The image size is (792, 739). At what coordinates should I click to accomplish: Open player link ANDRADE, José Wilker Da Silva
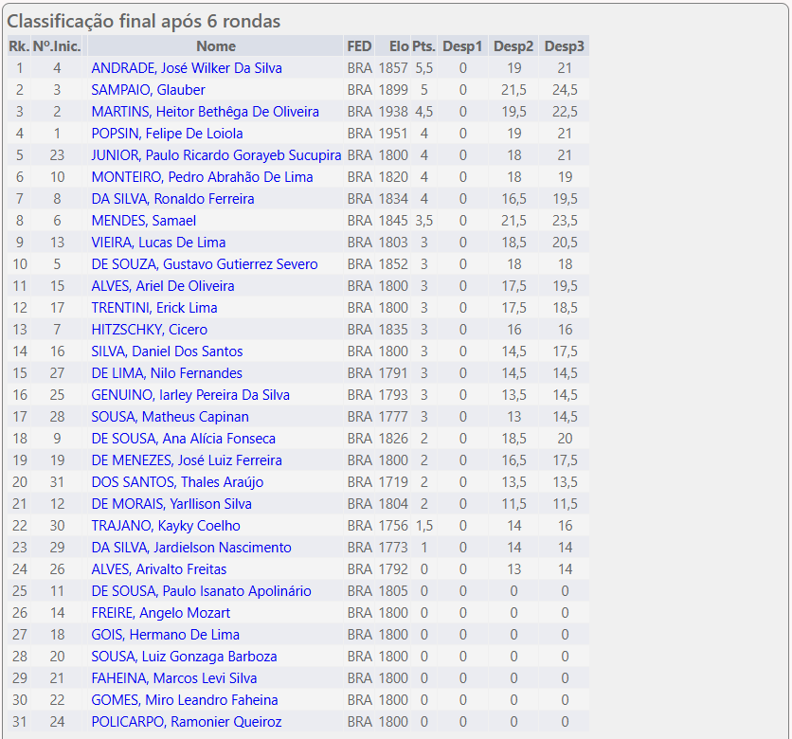[186, 68]
